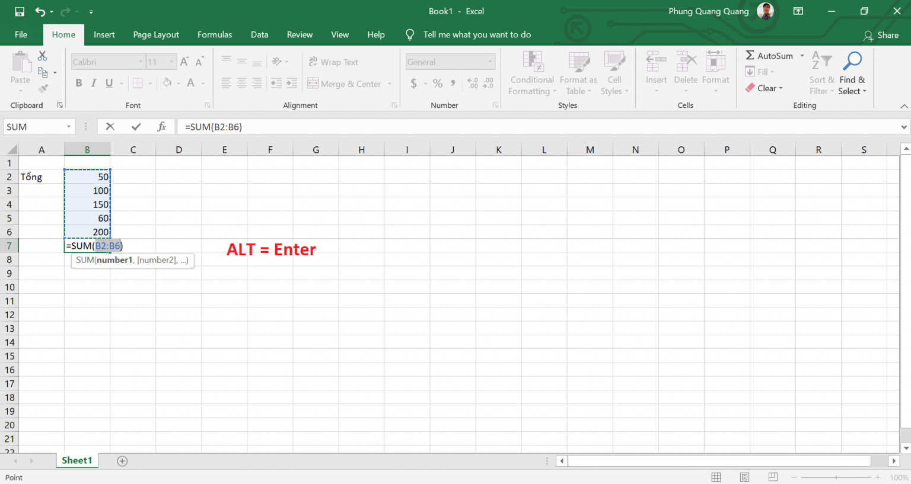Click the Cut scissors icon

(x=43, y=56)
